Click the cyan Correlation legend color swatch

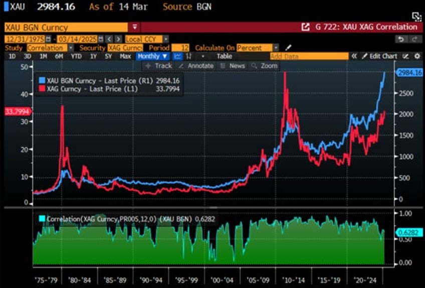tap(42, 219)
